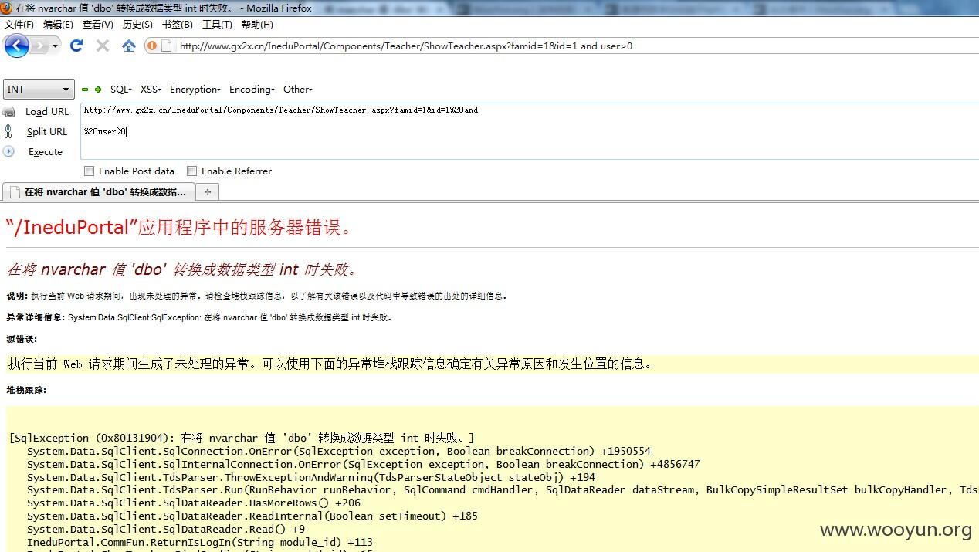Click the page icon in address bar
979x552 pixels.
pyautogui.click(x=166, y=46)
